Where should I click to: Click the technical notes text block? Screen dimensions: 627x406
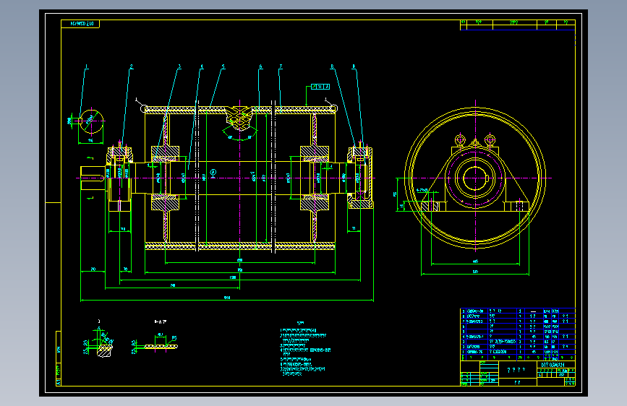coord(305,349)
